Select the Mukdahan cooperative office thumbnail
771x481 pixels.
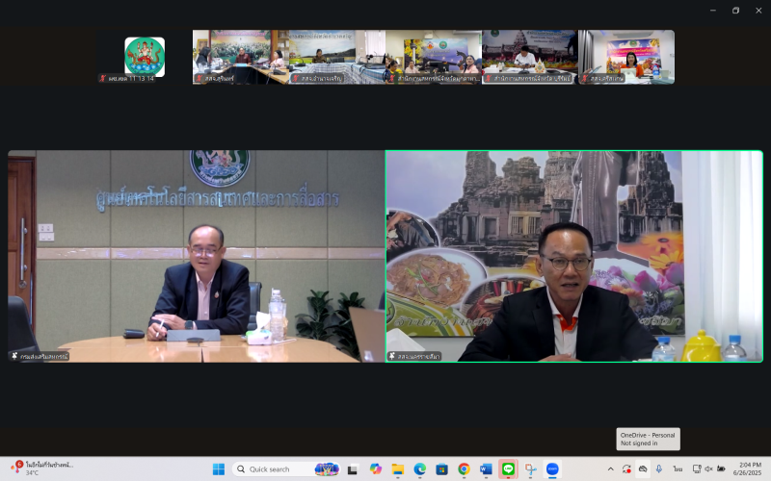[433, 57]
